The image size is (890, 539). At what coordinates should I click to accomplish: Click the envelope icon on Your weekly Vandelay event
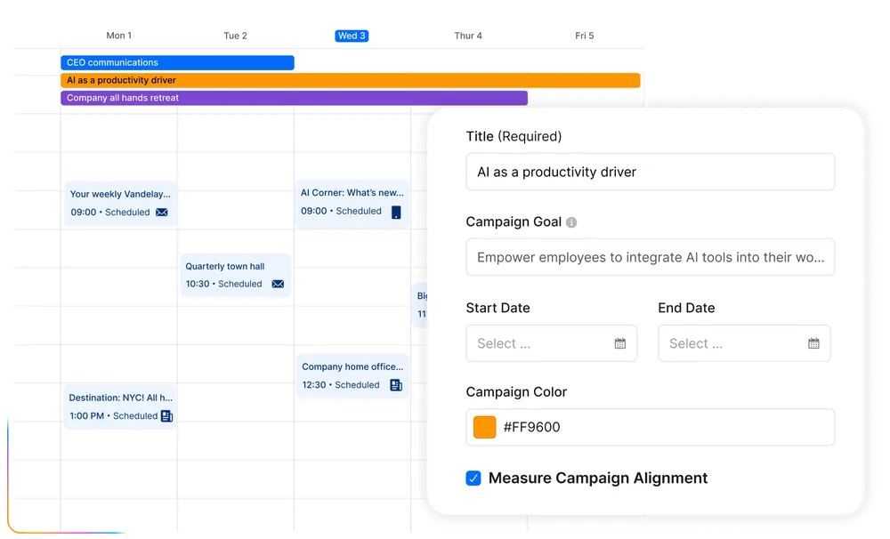tap(162, 213)
